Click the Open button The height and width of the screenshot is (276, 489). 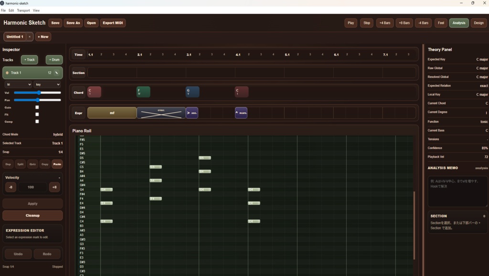pos(91,23)
